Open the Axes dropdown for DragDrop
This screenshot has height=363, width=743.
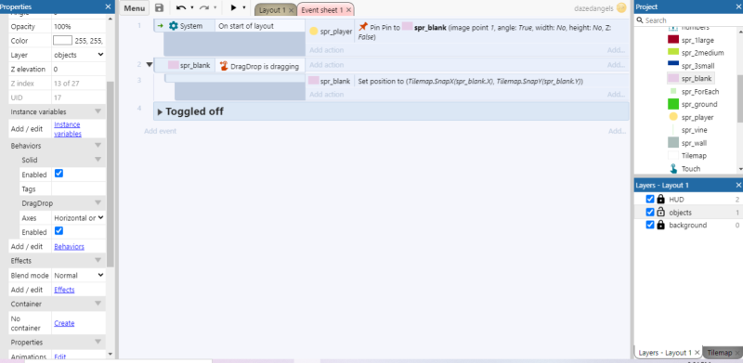pyautogui.click(x=78, y=218)
